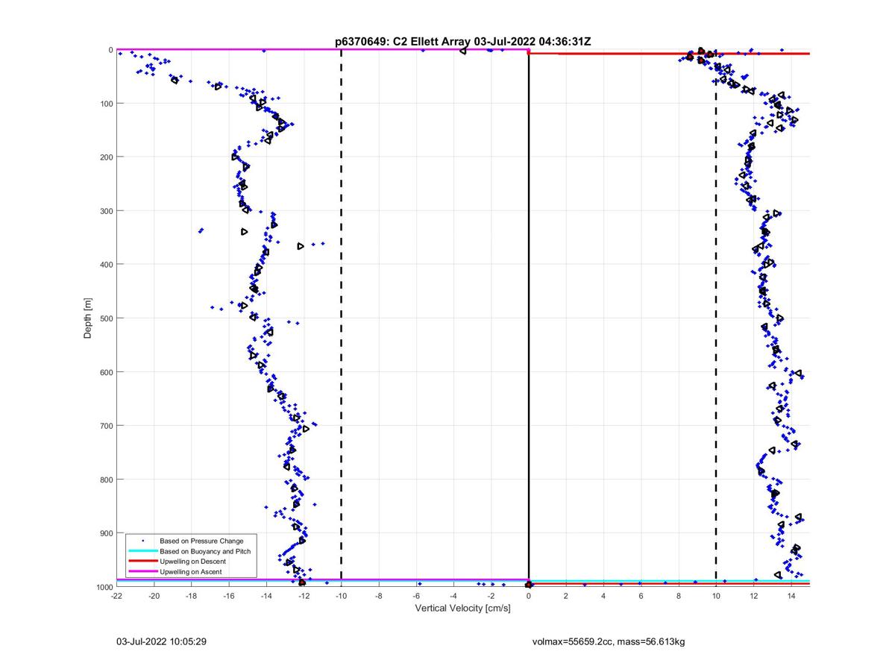Click the '0' tick on velocity axis
The image size is (895, 660).
point(529,596)
